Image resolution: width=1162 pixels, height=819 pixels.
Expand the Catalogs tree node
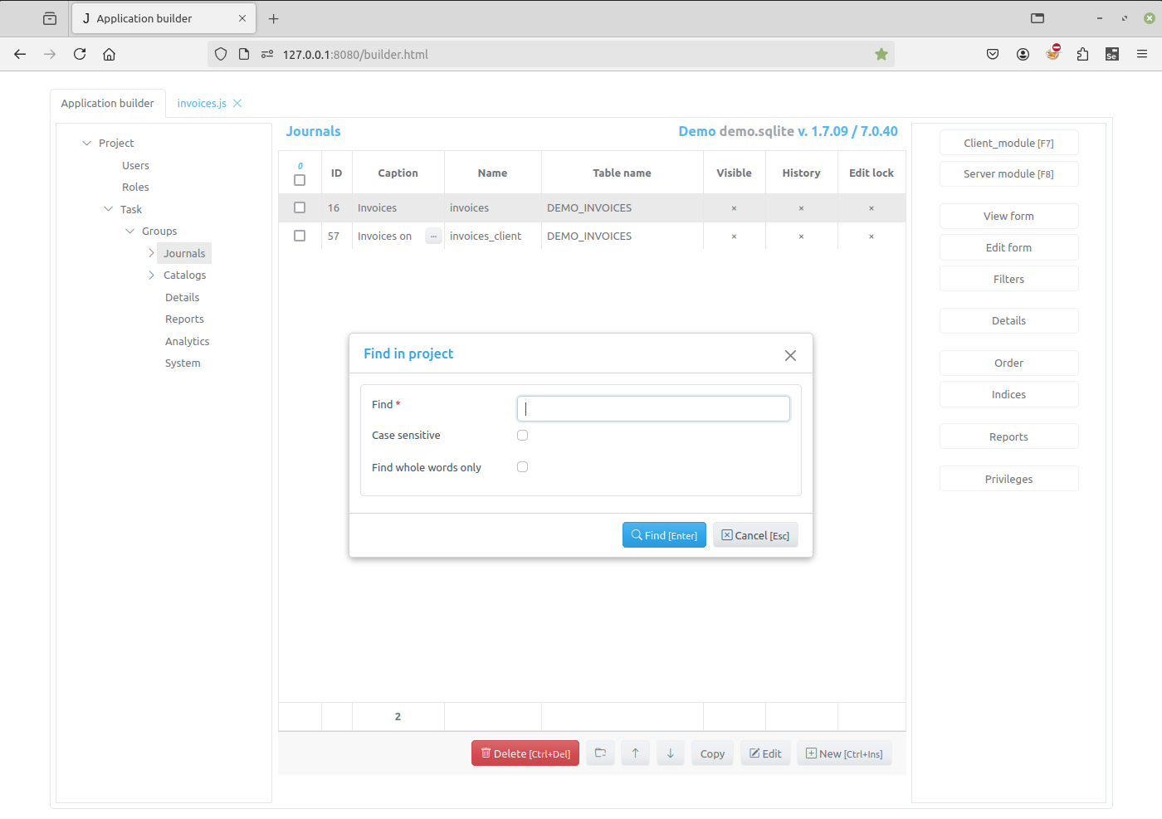click(x=151, y=275)
